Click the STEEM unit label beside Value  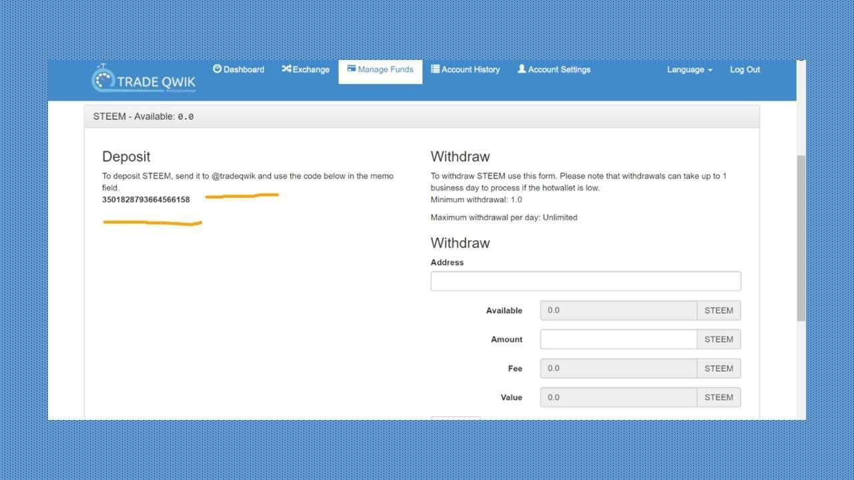(719, 397)
